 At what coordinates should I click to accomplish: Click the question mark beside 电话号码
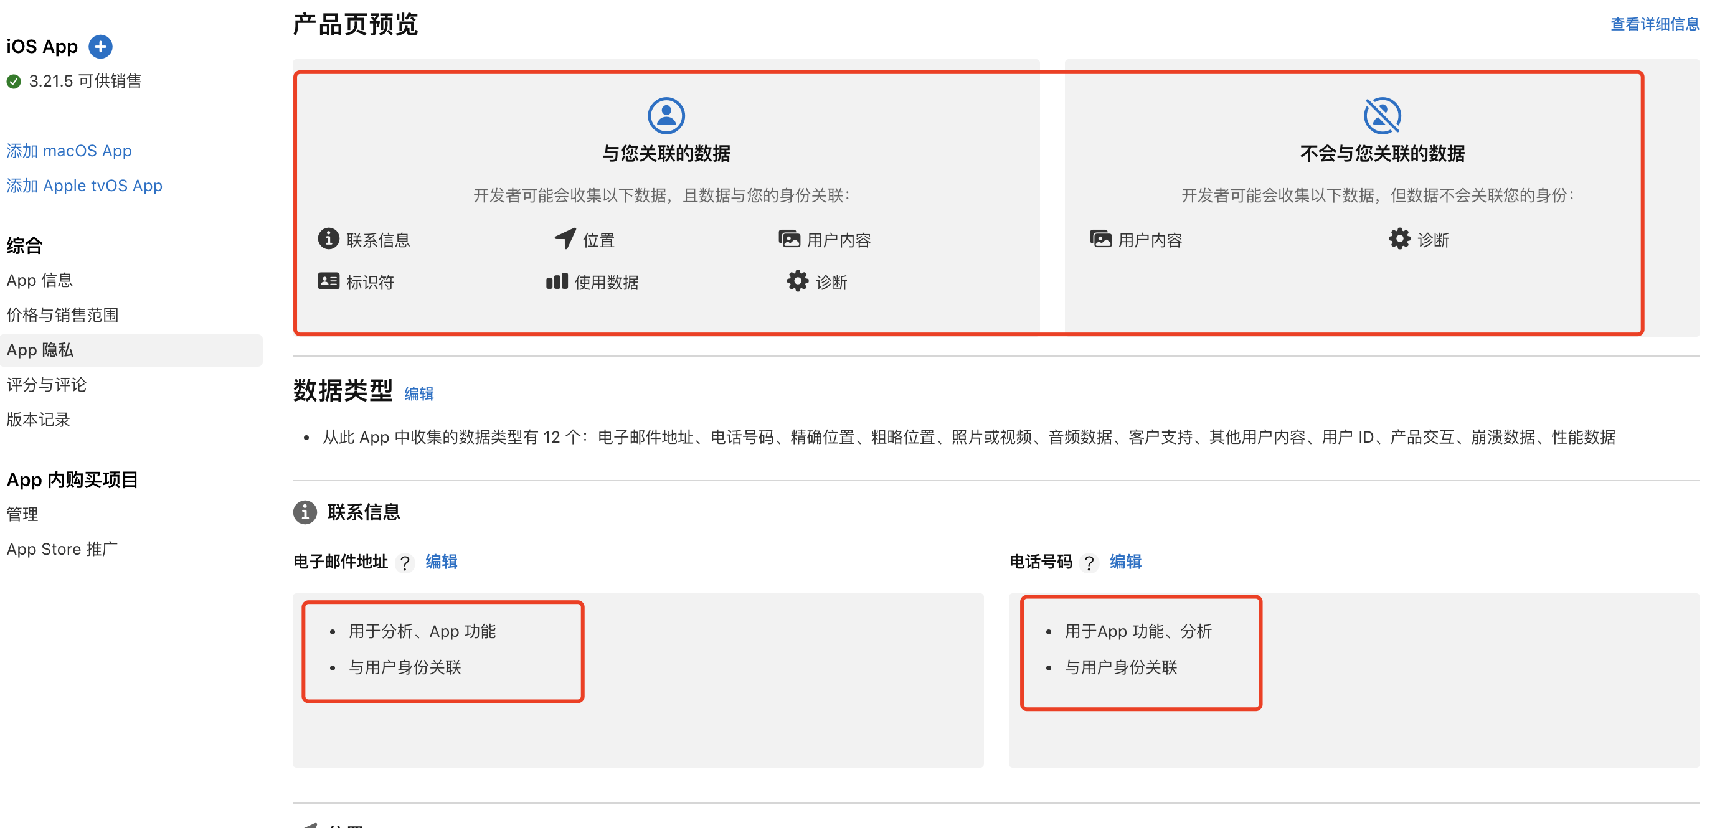[1089, 563]
